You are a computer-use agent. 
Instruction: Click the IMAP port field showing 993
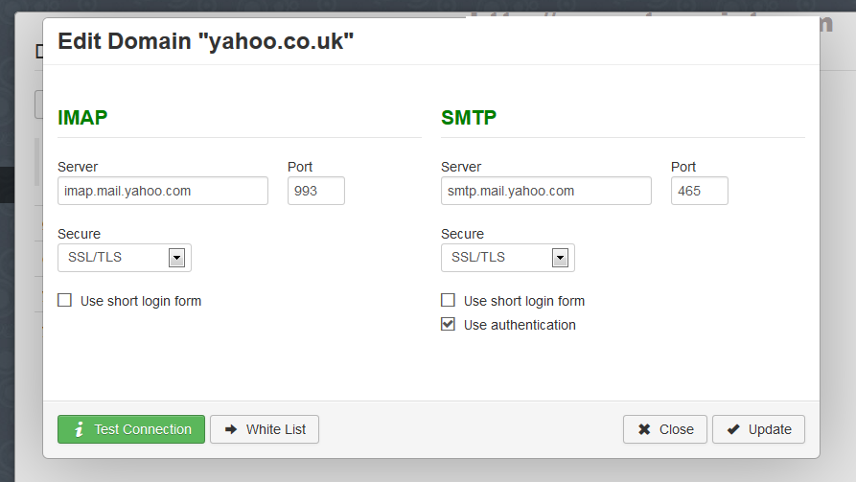click(315, 191)
